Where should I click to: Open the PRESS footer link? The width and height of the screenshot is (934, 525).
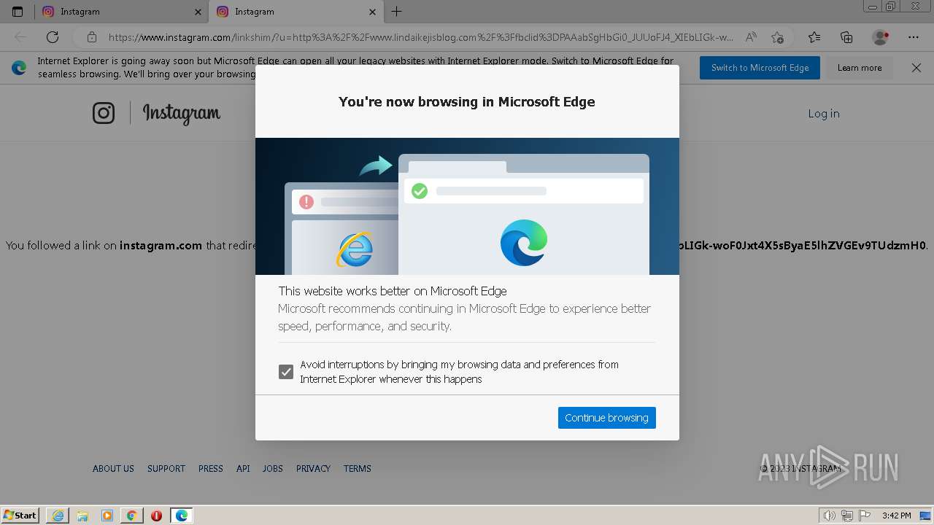pos(211,469)
